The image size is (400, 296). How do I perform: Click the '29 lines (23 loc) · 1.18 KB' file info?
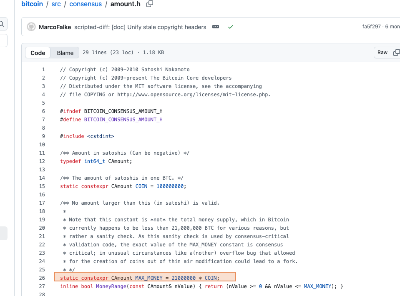(123, 53)
